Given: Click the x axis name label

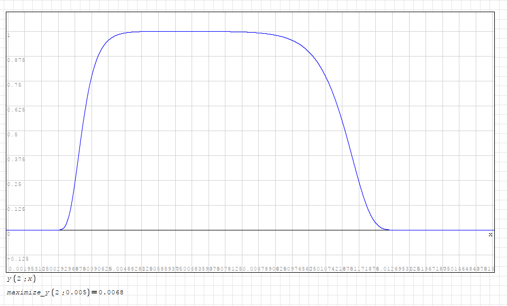Looking at the screenshot, I should [490, 234].
